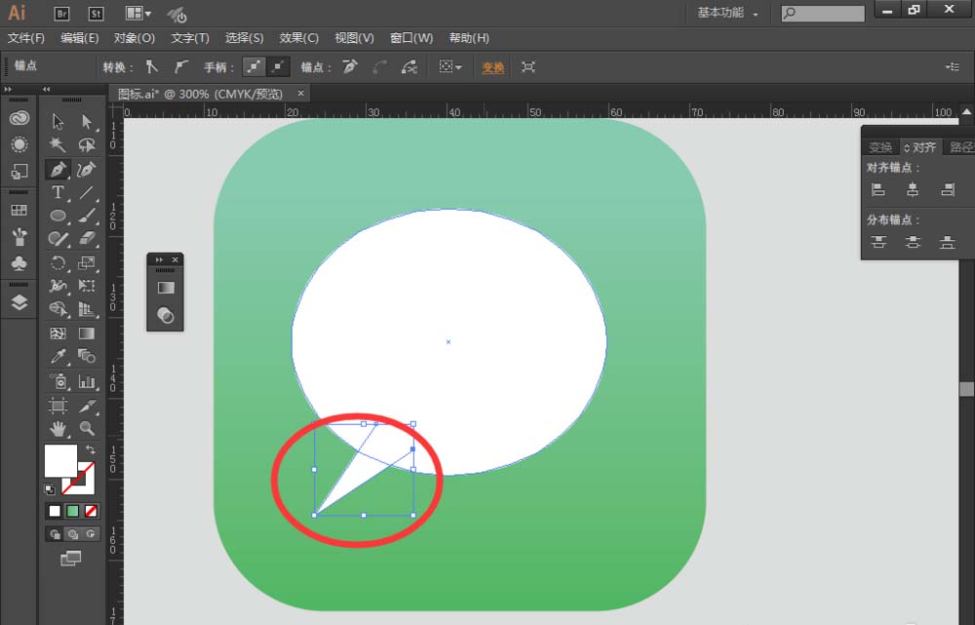Select the Hand tool

58,428
